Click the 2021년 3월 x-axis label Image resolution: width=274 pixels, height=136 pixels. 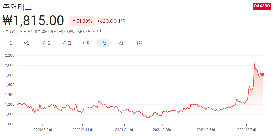tap(162, 130)
